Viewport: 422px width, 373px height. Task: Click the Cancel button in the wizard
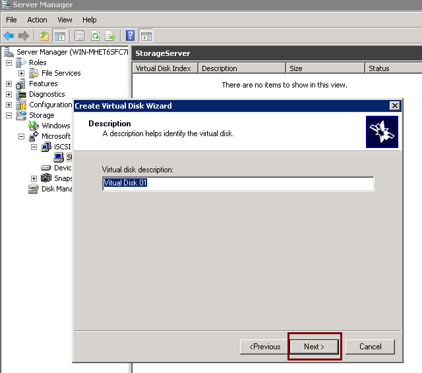click(371, 347)
